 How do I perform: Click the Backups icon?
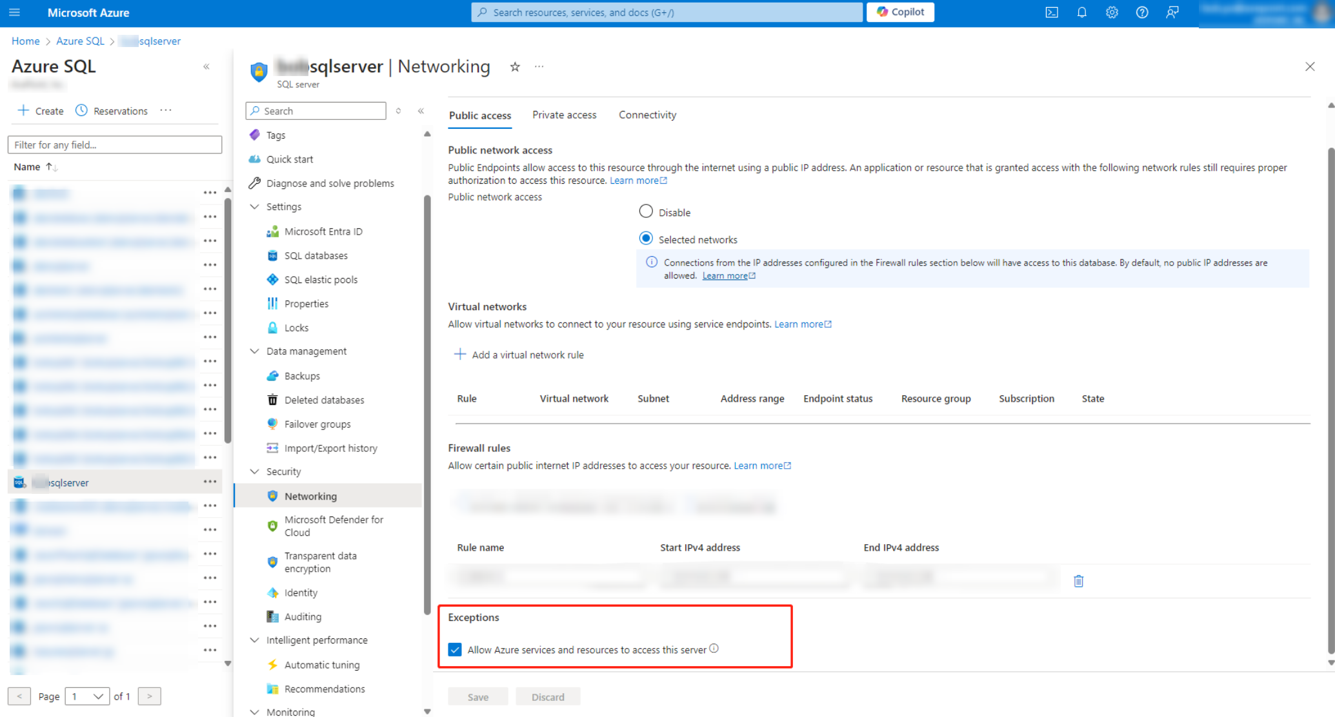273,375
